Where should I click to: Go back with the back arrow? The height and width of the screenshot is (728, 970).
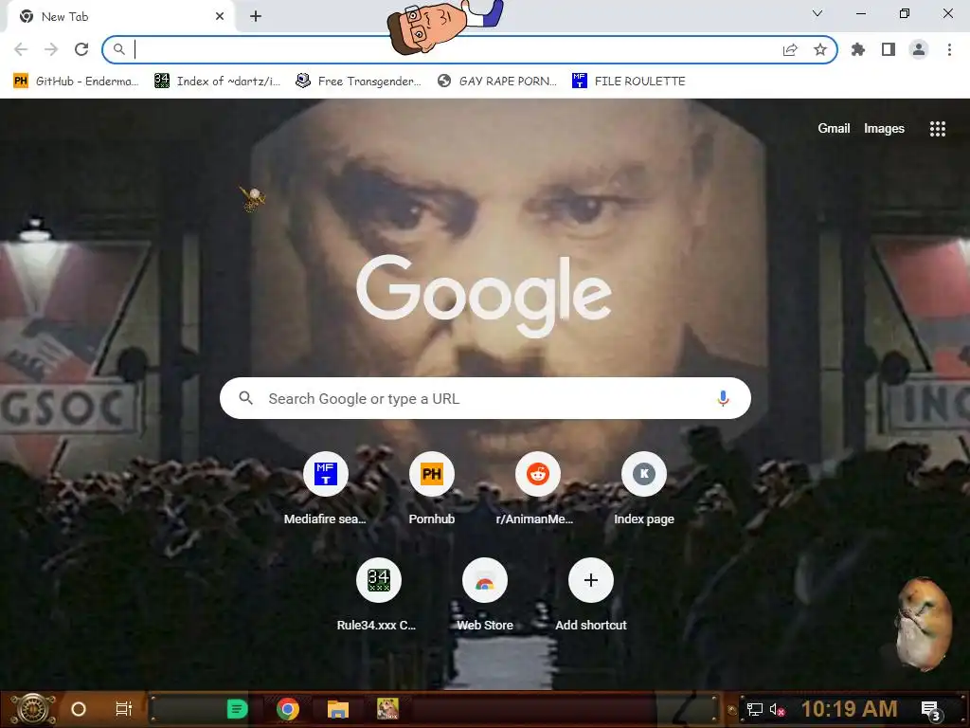coord(21,49)
